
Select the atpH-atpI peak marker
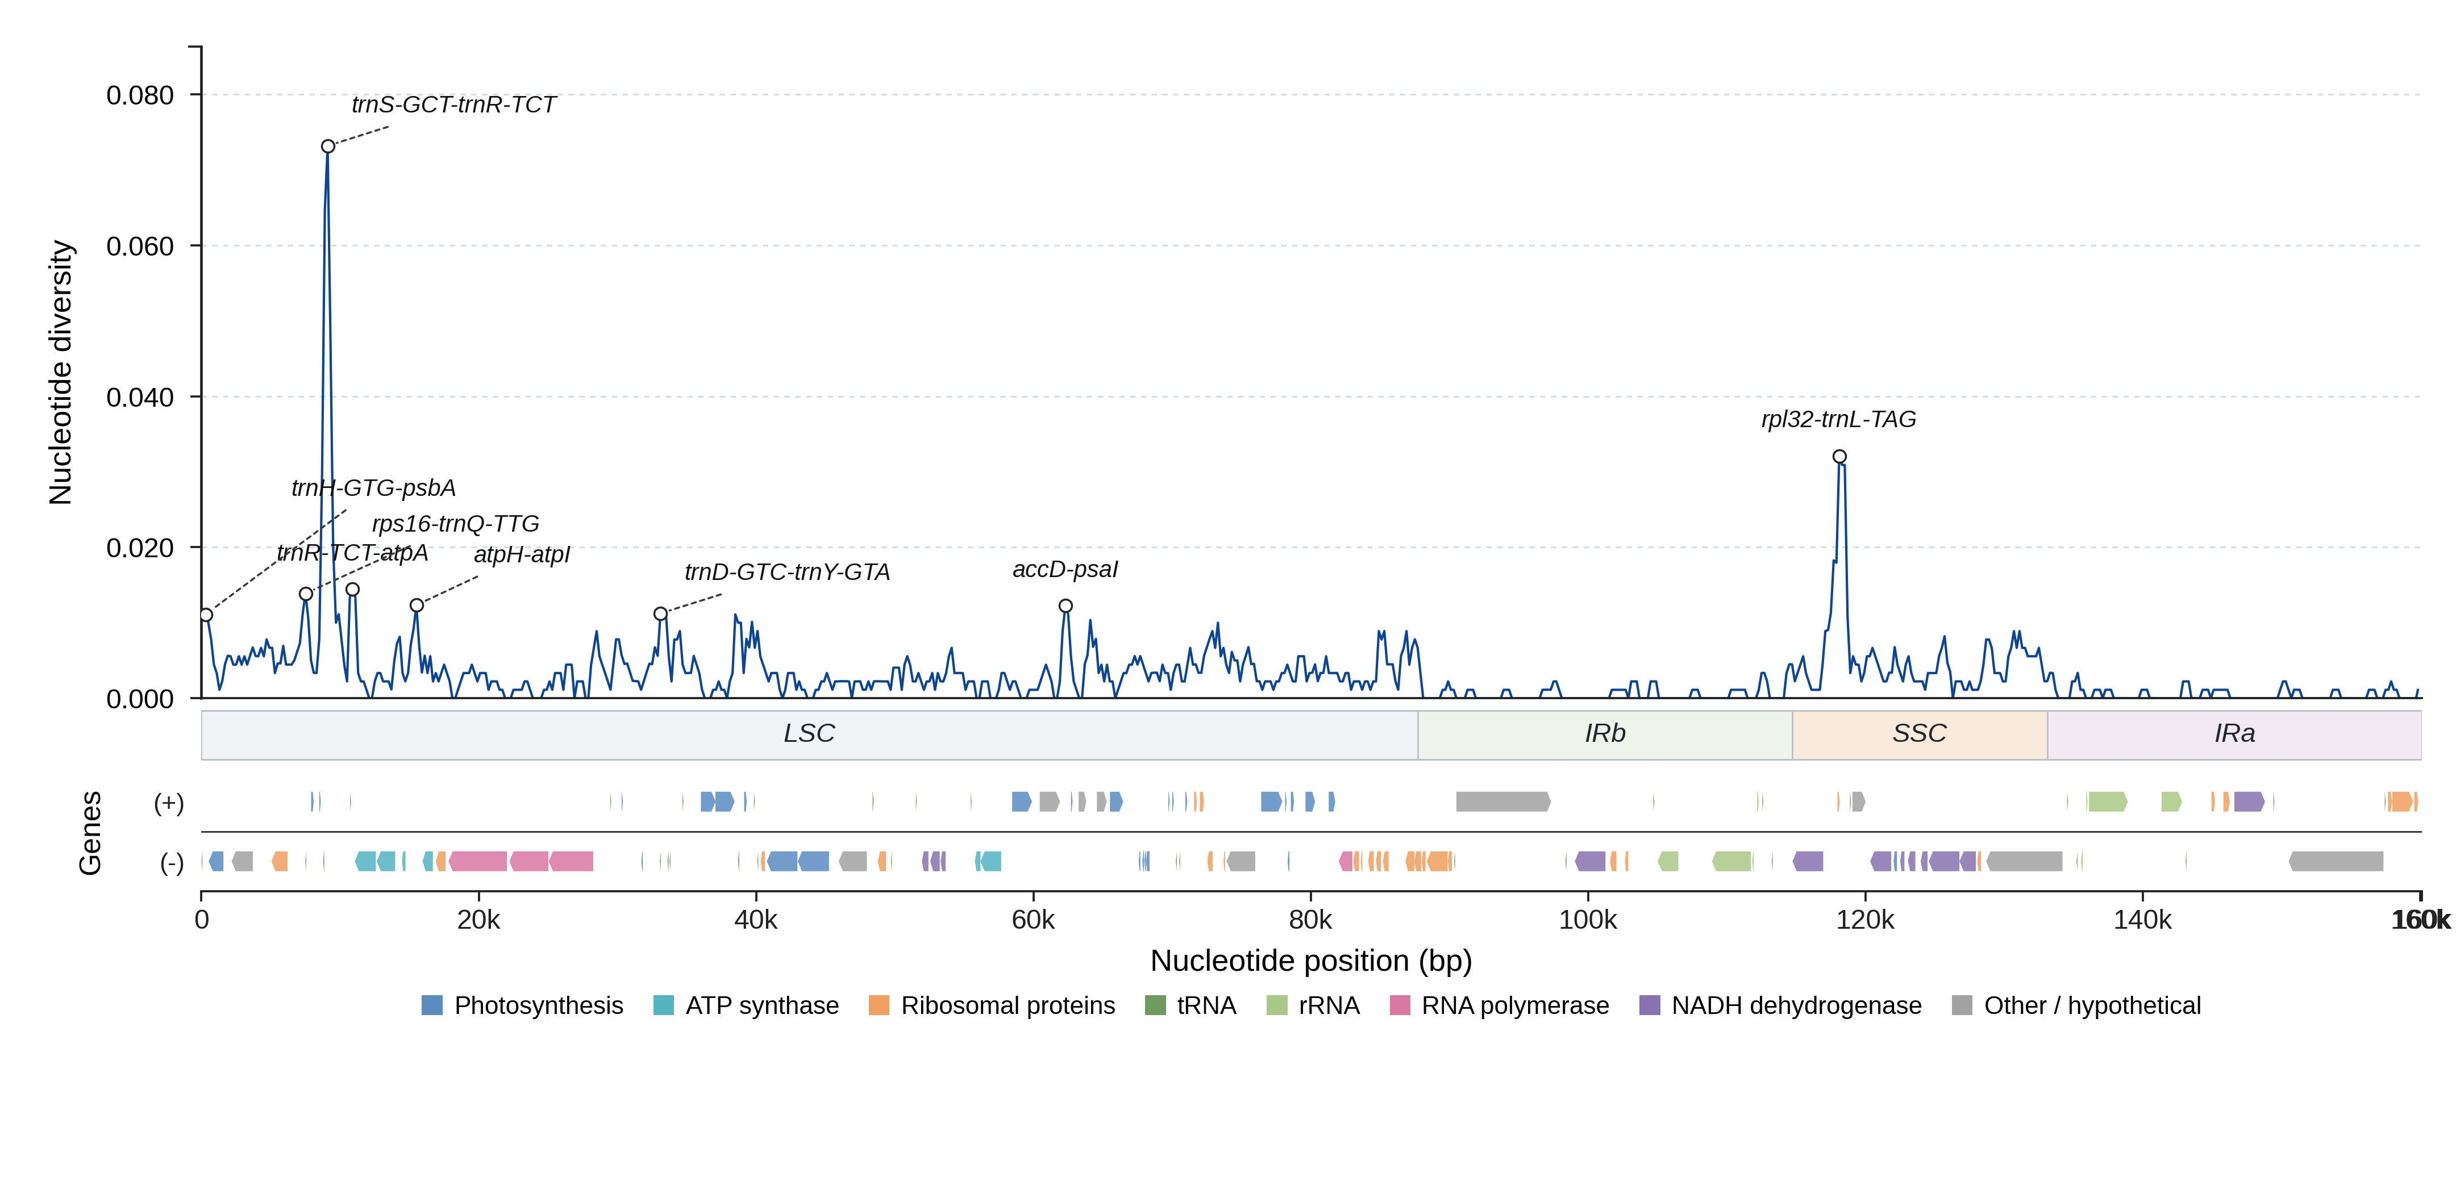pyautogui.click(x=417, y=605)
